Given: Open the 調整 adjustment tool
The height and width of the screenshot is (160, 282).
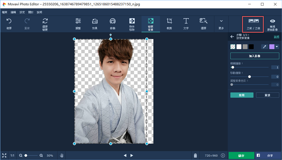Looking at the screenshot, I should pos(78,24).
